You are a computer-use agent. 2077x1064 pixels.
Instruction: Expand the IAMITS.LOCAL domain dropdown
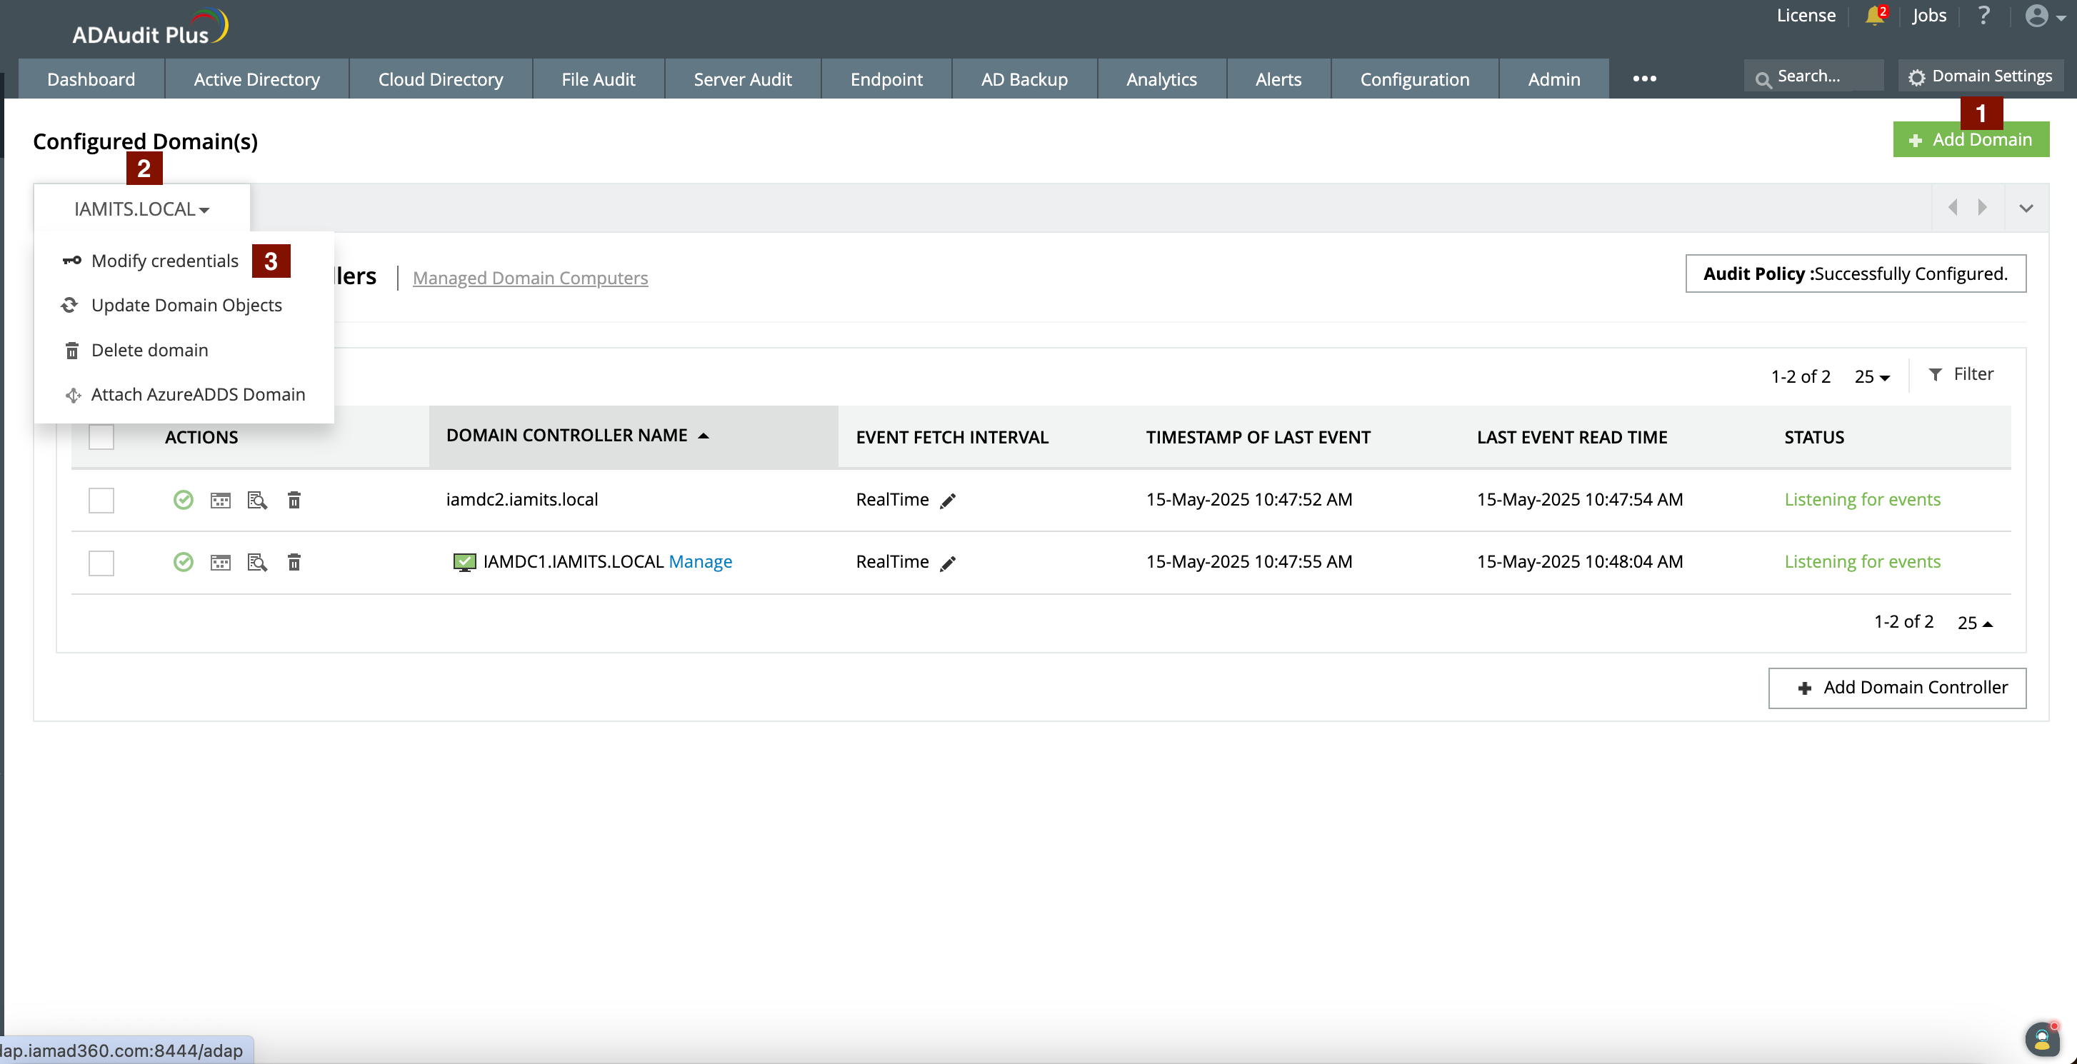click(x=142, y=209)
